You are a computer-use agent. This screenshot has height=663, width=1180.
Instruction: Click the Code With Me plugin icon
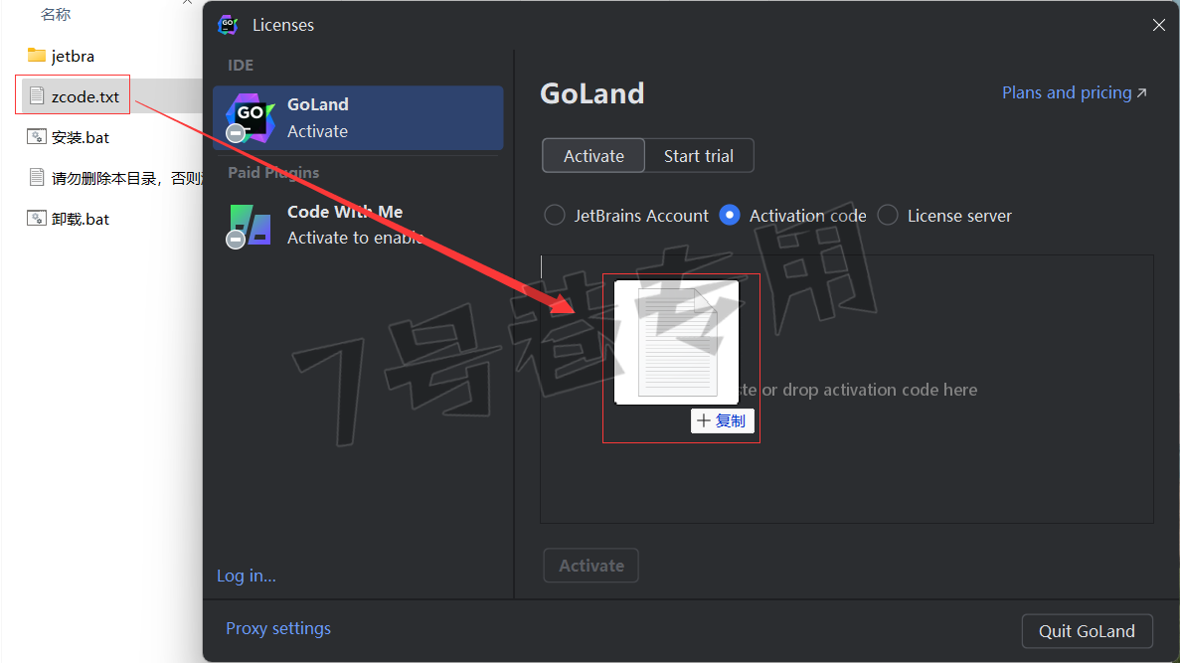coord(250,225)
